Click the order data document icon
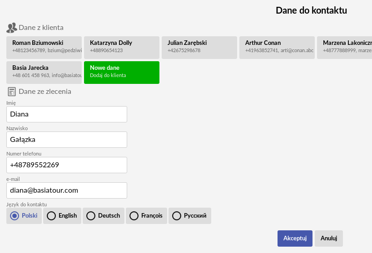Viewport: 372px width, 253px height. click(x=12, y=92)
